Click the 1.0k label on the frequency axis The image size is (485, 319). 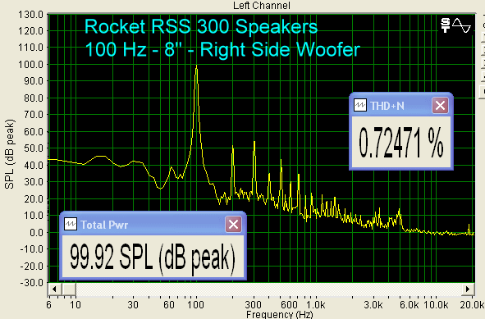(x=315, y=305)
